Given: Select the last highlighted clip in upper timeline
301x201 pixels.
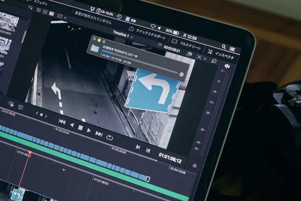Looking at the screenshot, I should tap(147, 179).
